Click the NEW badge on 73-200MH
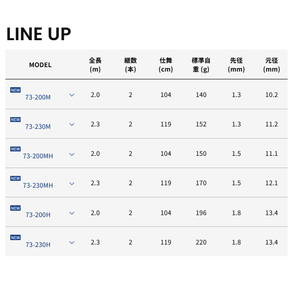Viewport: 294px width, 294px height. click(x=15, y=149)
